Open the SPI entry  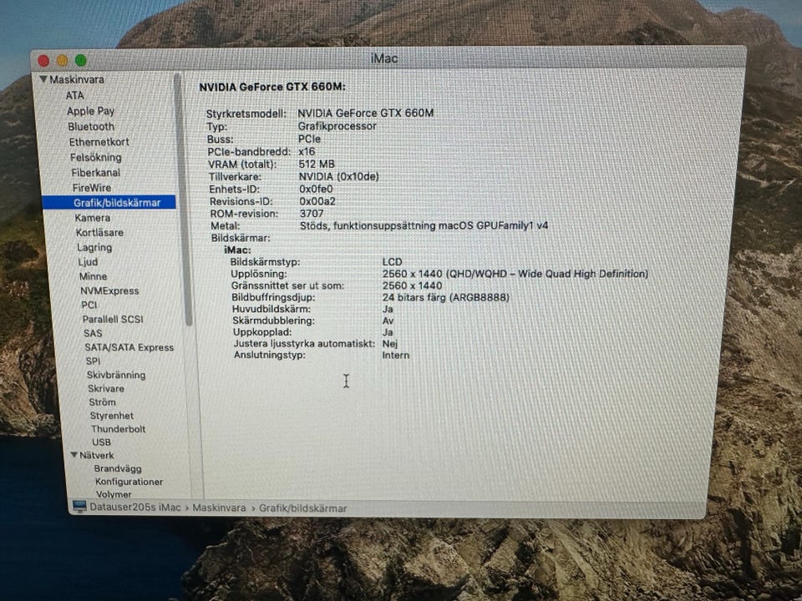[x=93, y=361]
